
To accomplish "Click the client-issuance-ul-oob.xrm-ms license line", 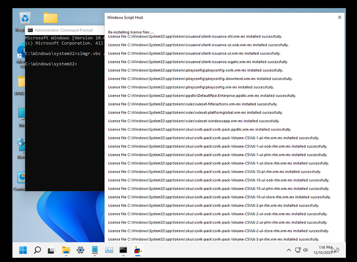I will (x=198, y=45).
